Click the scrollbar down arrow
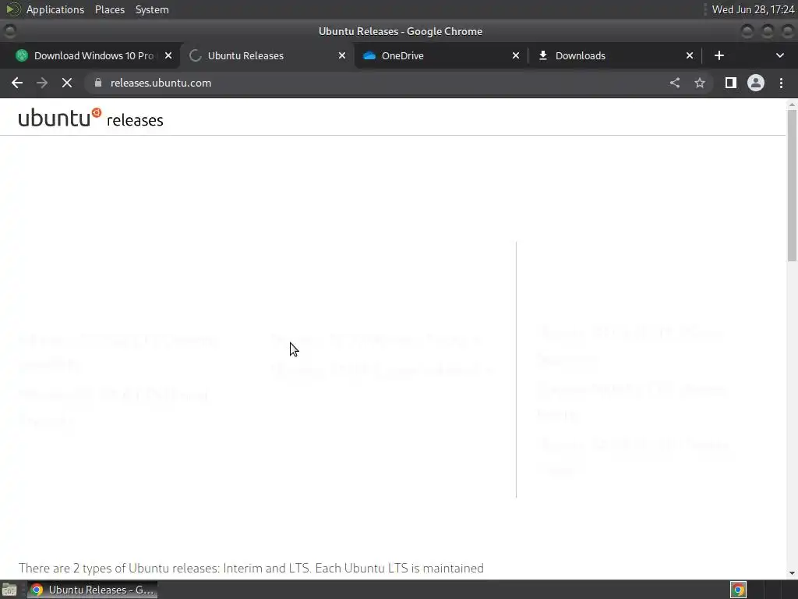 click(x=792, y=573)
